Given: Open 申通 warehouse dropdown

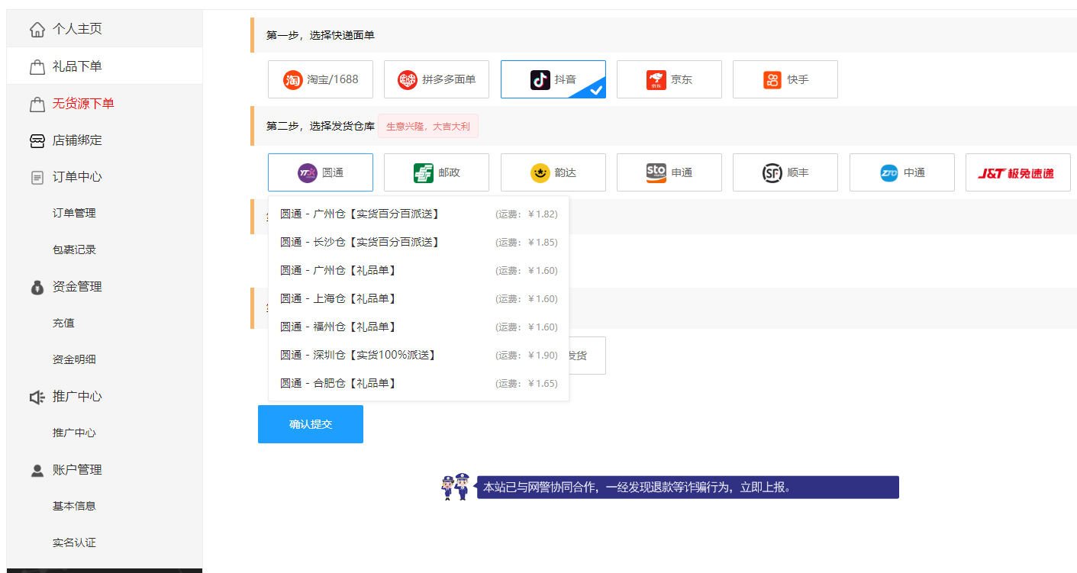Looking at the screenshot, I should click(669, 172).
